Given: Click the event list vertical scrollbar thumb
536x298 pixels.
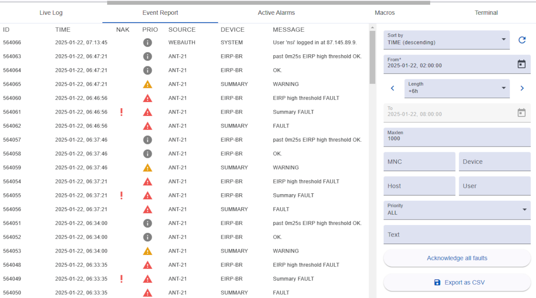Looking at the screenshot, I should (372, 57).
